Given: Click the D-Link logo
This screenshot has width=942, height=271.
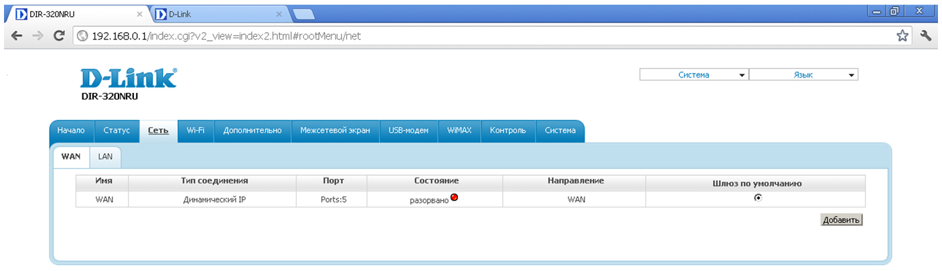Looking at the screenshot, I should (129, 79).
